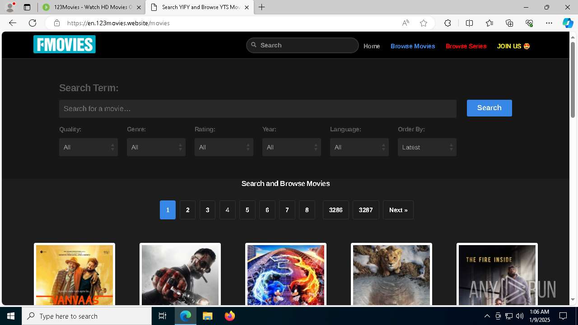This screenshot has height=325, width=578.
Task: Click the header Search field
Action: (303, 45)
